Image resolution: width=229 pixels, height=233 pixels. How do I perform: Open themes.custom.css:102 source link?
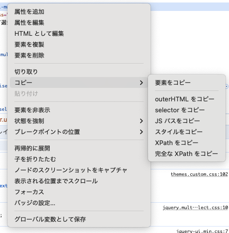[199, 174]
